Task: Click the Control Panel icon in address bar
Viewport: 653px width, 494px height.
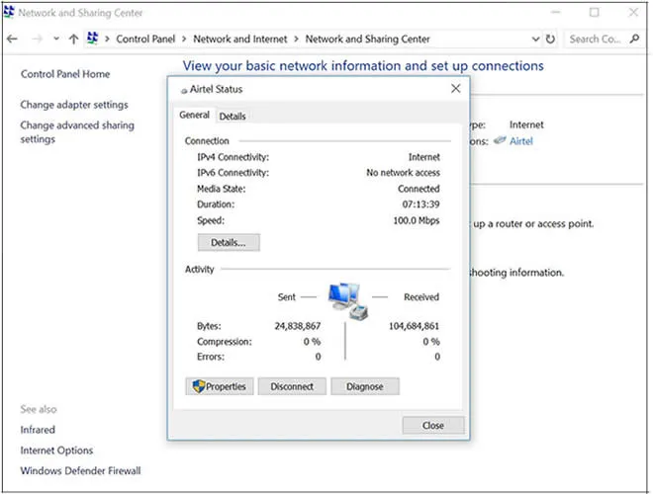Action: click(x=93, y=40)
